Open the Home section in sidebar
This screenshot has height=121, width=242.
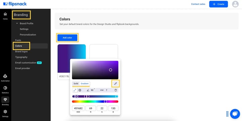point(5,16)
